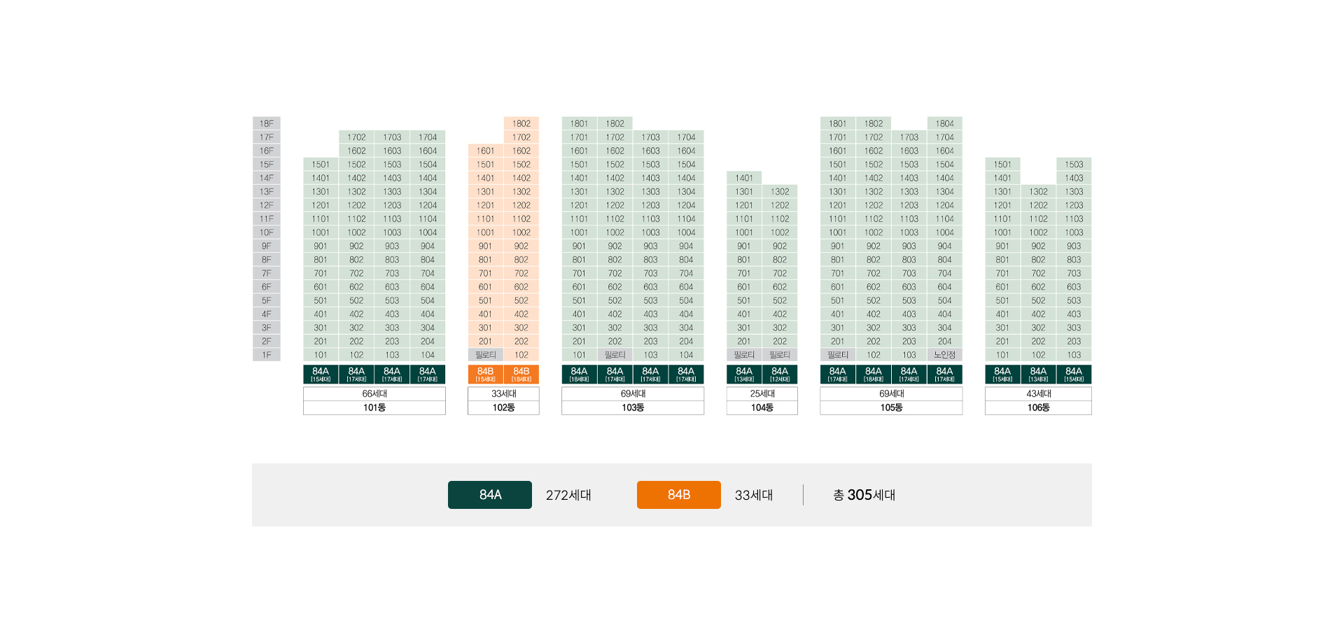
Task: Click the orange 84B legend swatch
Action: coord(678,495)
